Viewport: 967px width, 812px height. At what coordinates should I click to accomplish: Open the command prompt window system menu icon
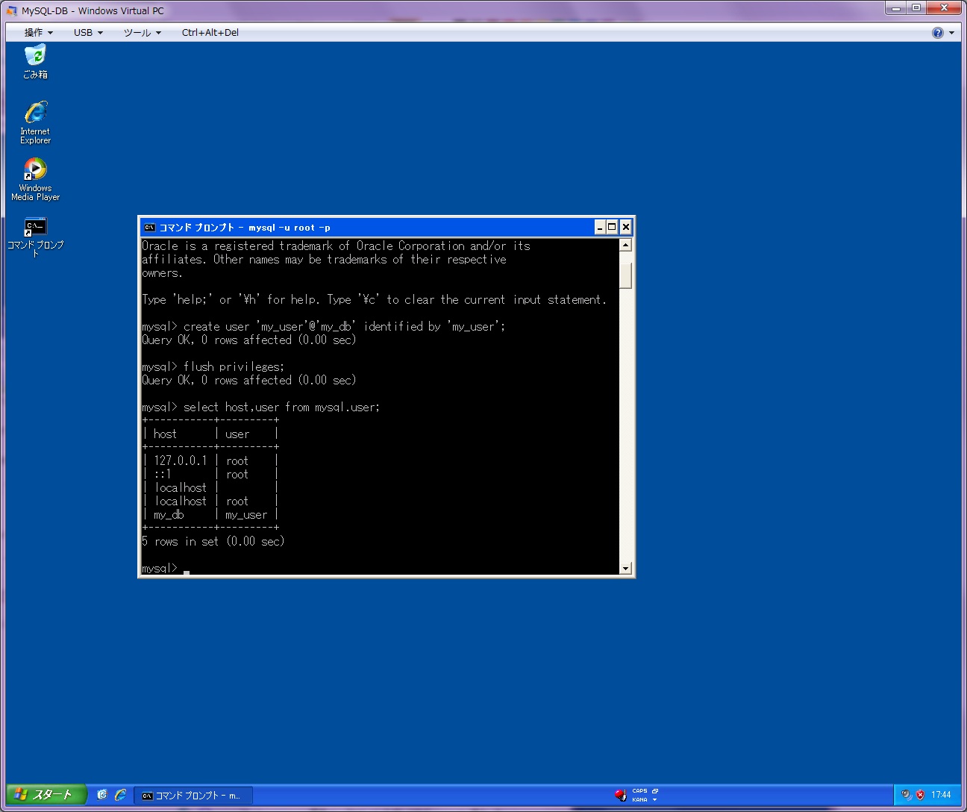149,228
